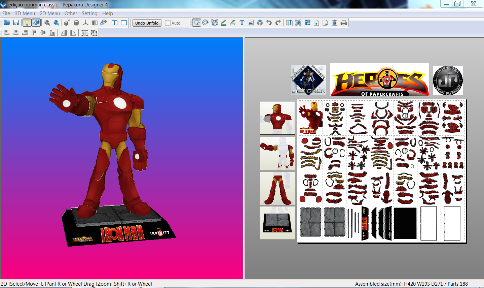Toggle the light bulb lighting button

click(x=27, y=23)
